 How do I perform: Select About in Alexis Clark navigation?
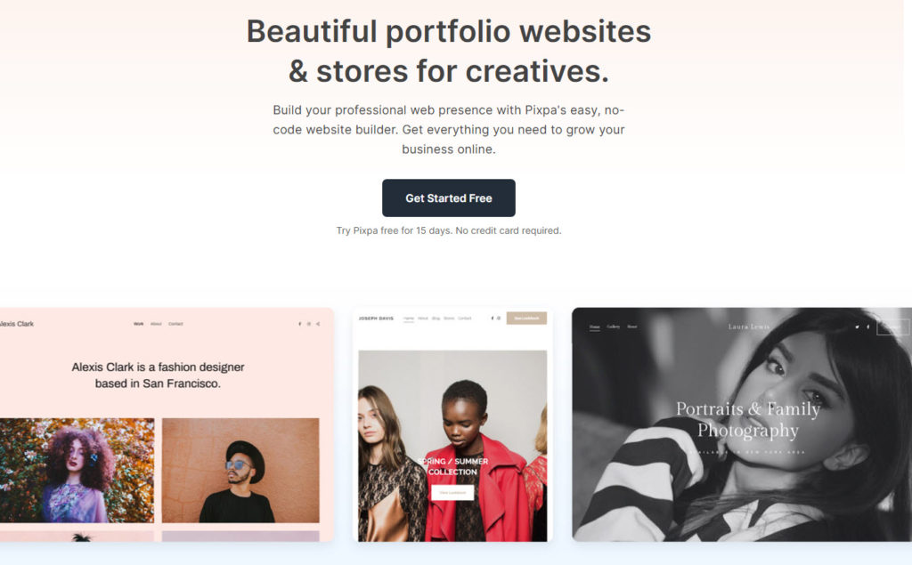coord(156,324)
